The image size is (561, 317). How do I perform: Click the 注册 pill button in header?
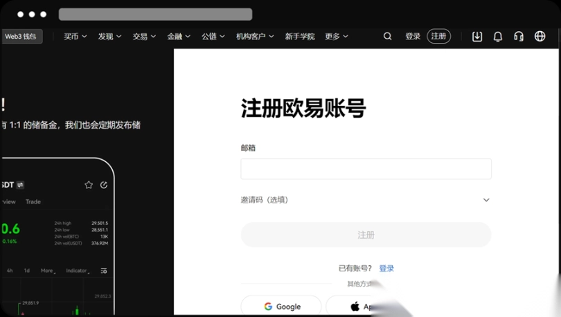[438, 37]
